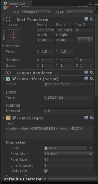This screenshot has width=98, height=184.
Task: Open the Font Style Normal dropdown
Action: (x=68, y=154)
